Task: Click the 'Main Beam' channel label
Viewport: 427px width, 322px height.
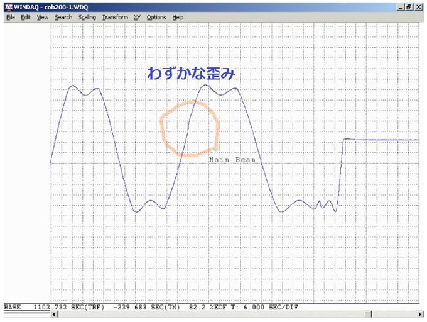Action: [x=232, y=160]
